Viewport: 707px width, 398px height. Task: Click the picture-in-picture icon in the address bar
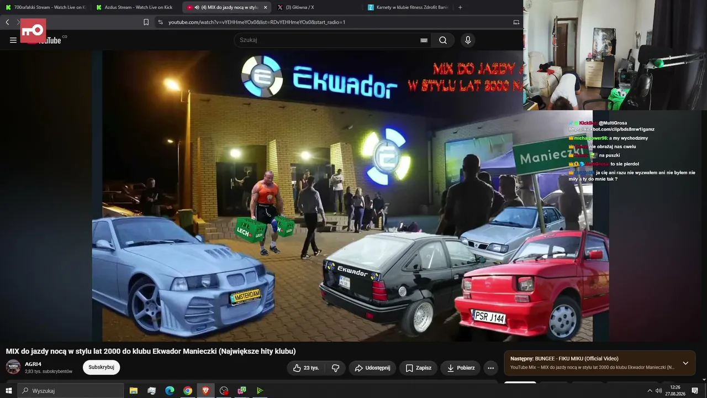(516, 22)
